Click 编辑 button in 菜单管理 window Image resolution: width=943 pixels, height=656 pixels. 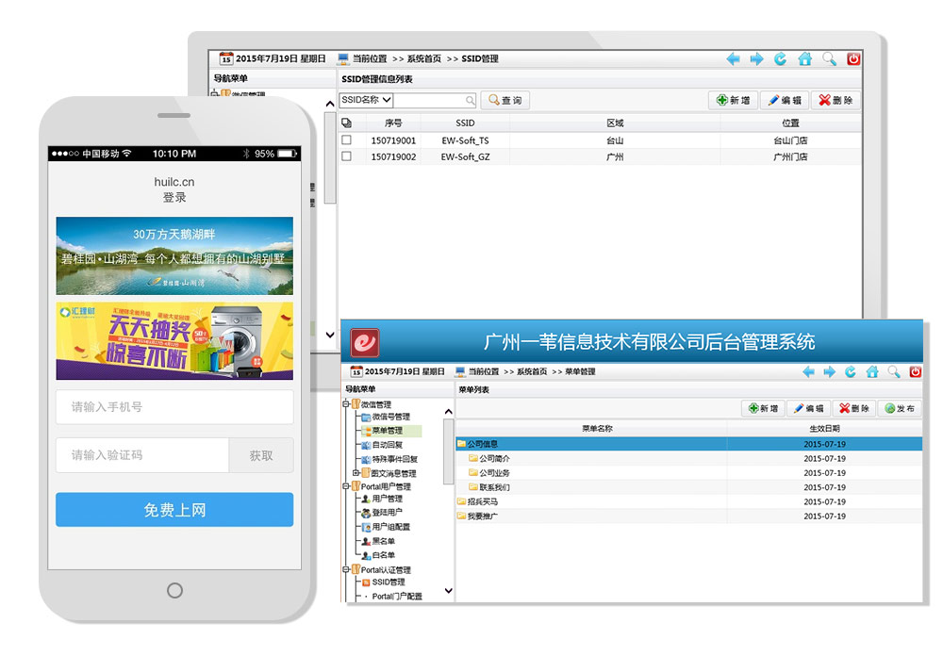808,408
